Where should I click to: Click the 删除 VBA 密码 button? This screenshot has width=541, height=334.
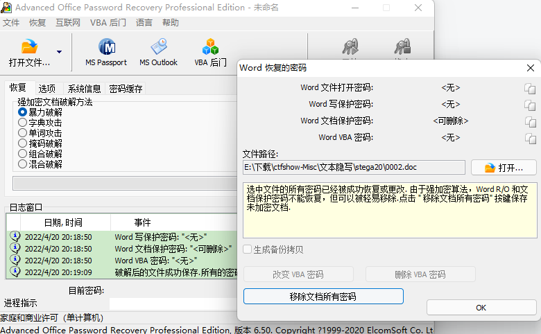(420, 274)
